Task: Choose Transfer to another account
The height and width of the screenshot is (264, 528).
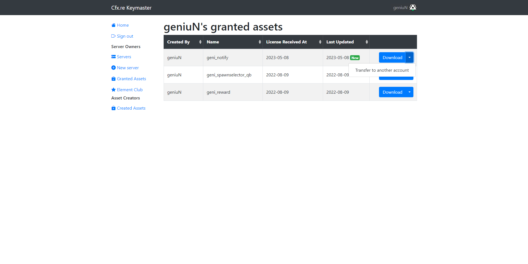Action: pyautogui.click(x=382, y=70)
